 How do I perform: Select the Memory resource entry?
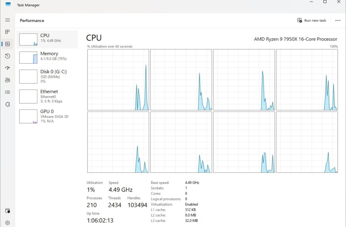point(47,57)
